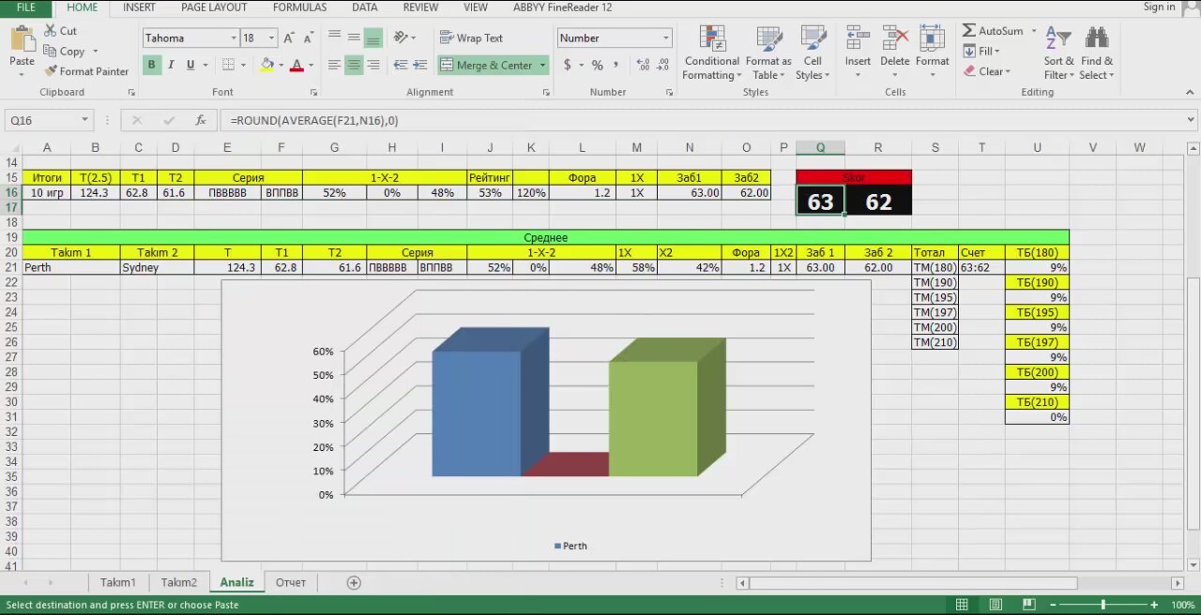This screenshot has width=1201, height=615.
Task: Open the Отчет sheet tab
Action: tap(291, 582)
